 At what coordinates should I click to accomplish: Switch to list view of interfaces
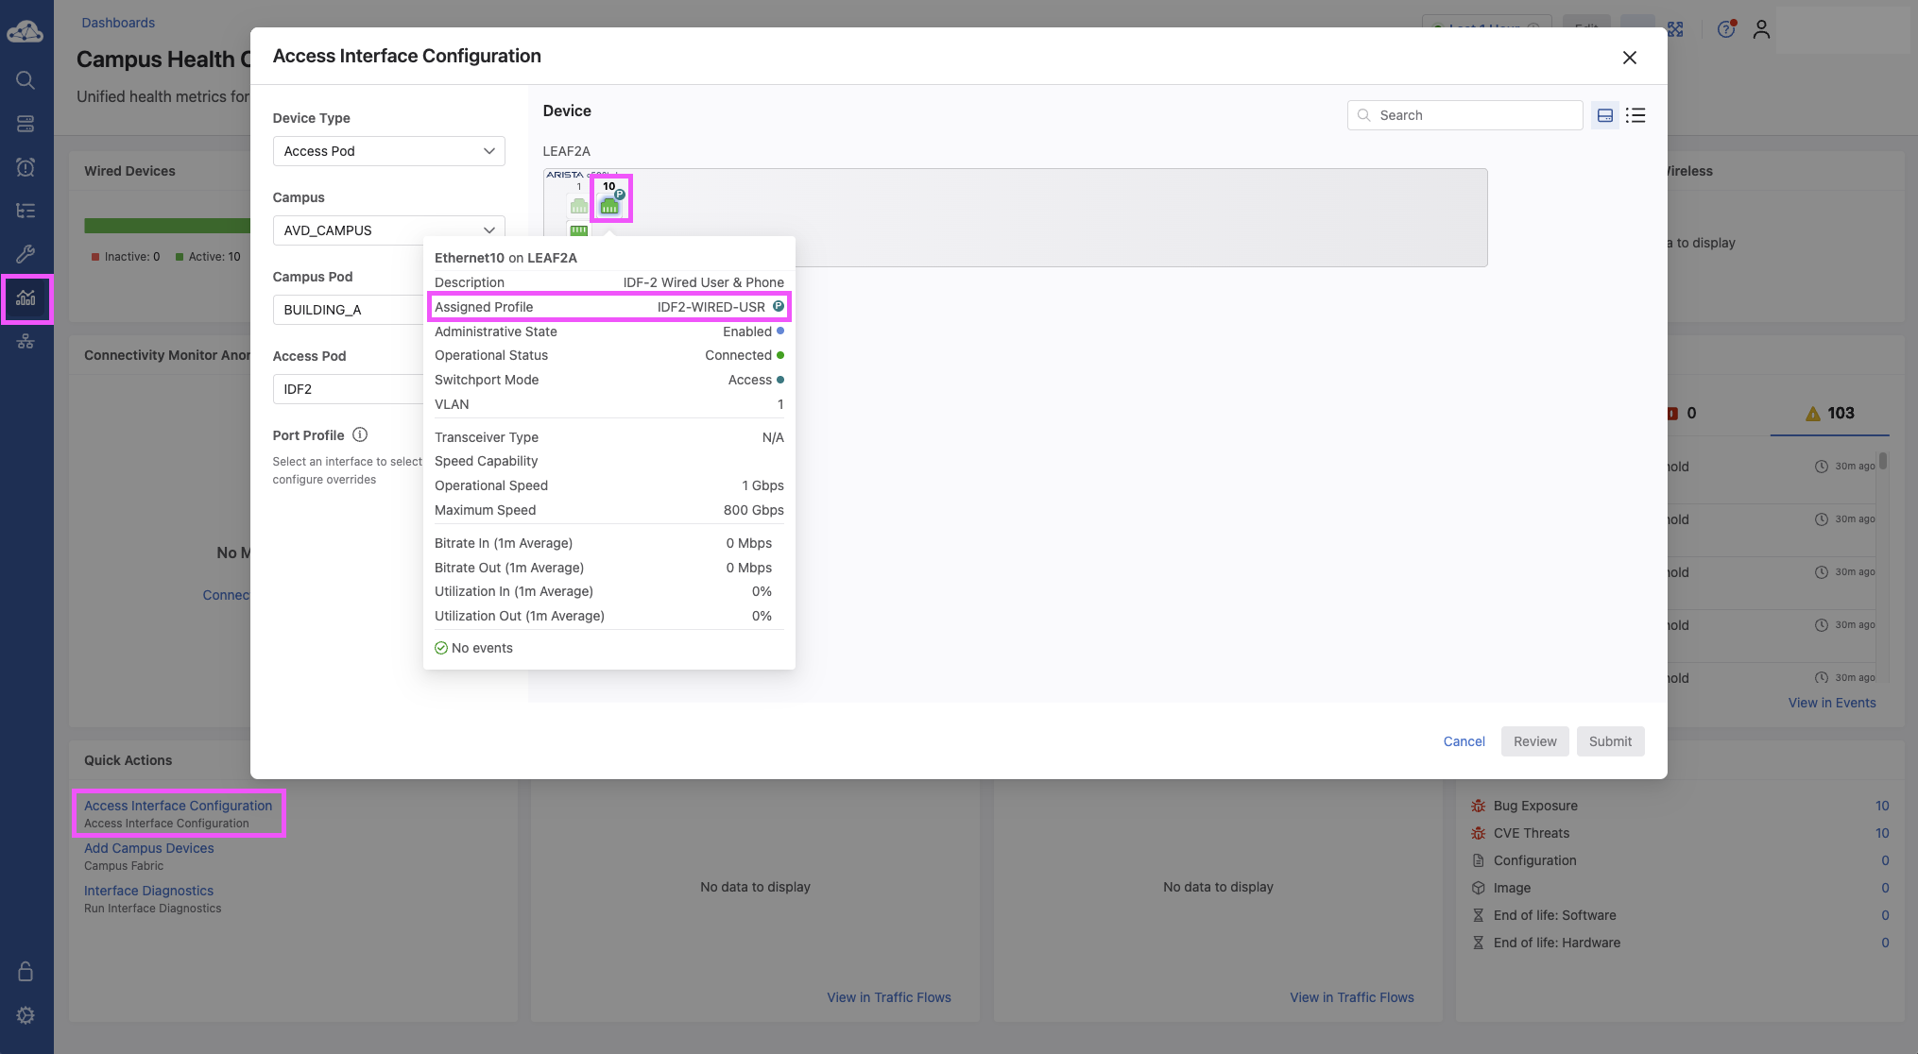tap(1635, 115)
